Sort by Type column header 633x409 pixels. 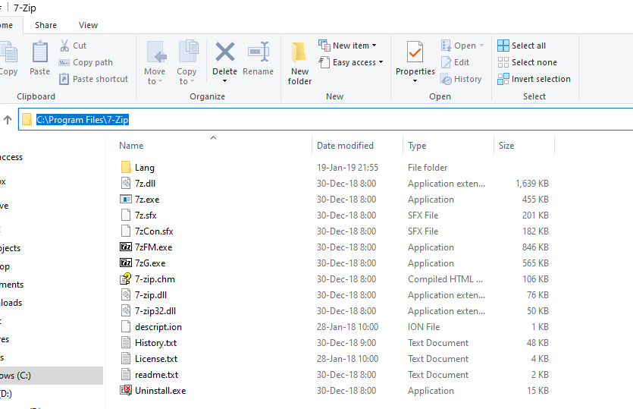pos(417,146)
